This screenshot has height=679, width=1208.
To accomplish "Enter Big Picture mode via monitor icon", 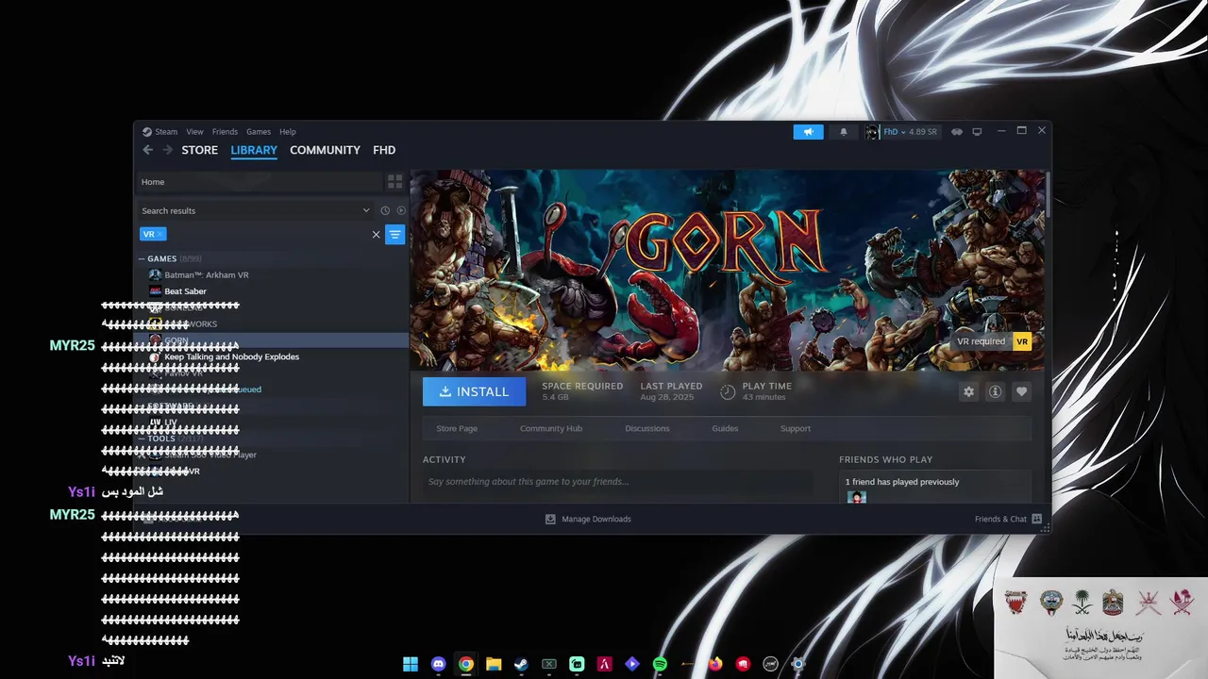I will [x=977, y=132].
